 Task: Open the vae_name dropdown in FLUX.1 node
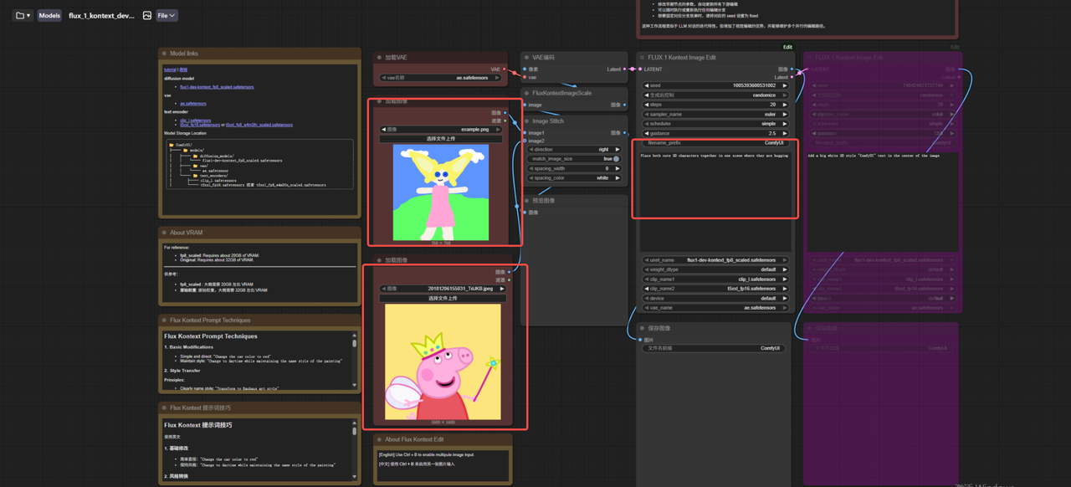pyautogui.click(x=715, y=308)
